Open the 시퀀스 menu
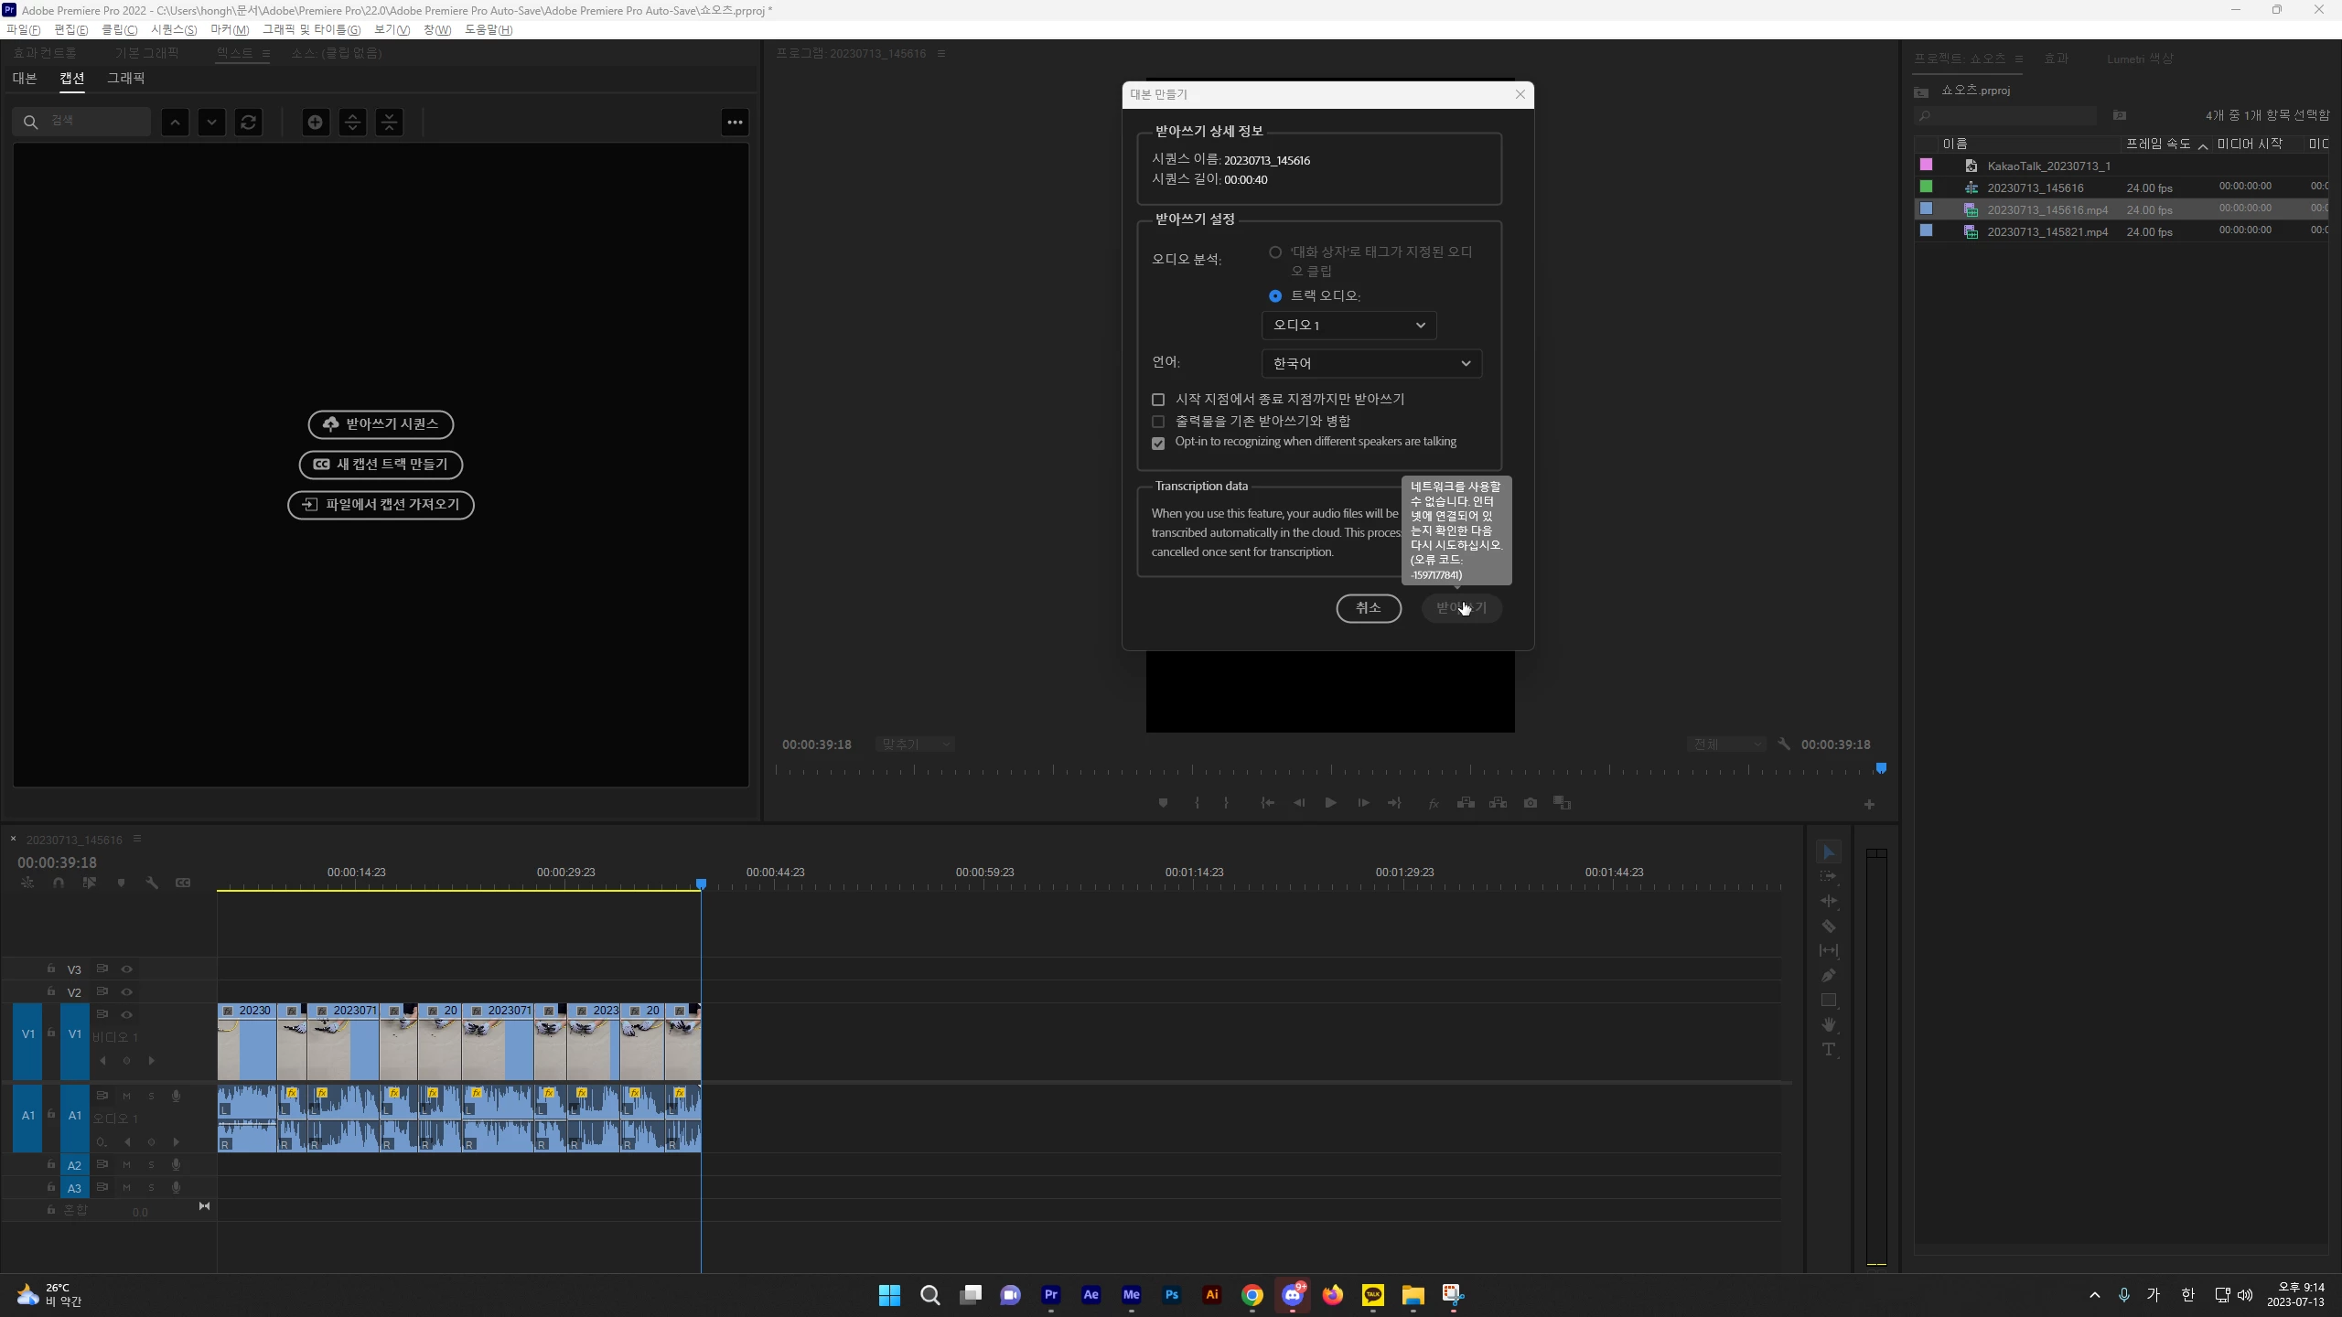The width and height of the screenshot is (2342, 1317). pyautogui.click(x=173, y=30)
